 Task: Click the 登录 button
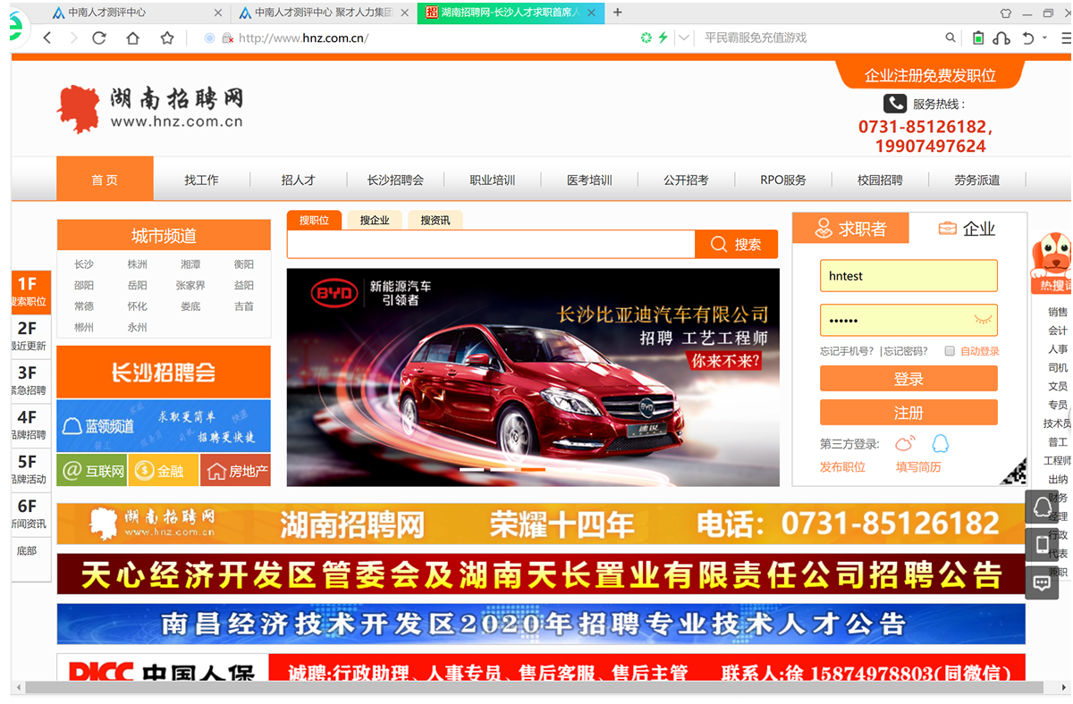[x=908, y=379]
